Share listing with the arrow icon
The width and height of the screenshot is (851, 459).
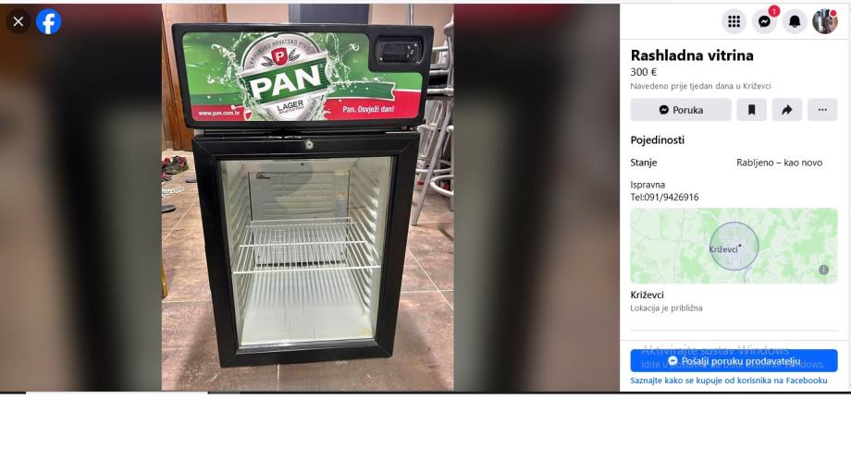point(787,110)
